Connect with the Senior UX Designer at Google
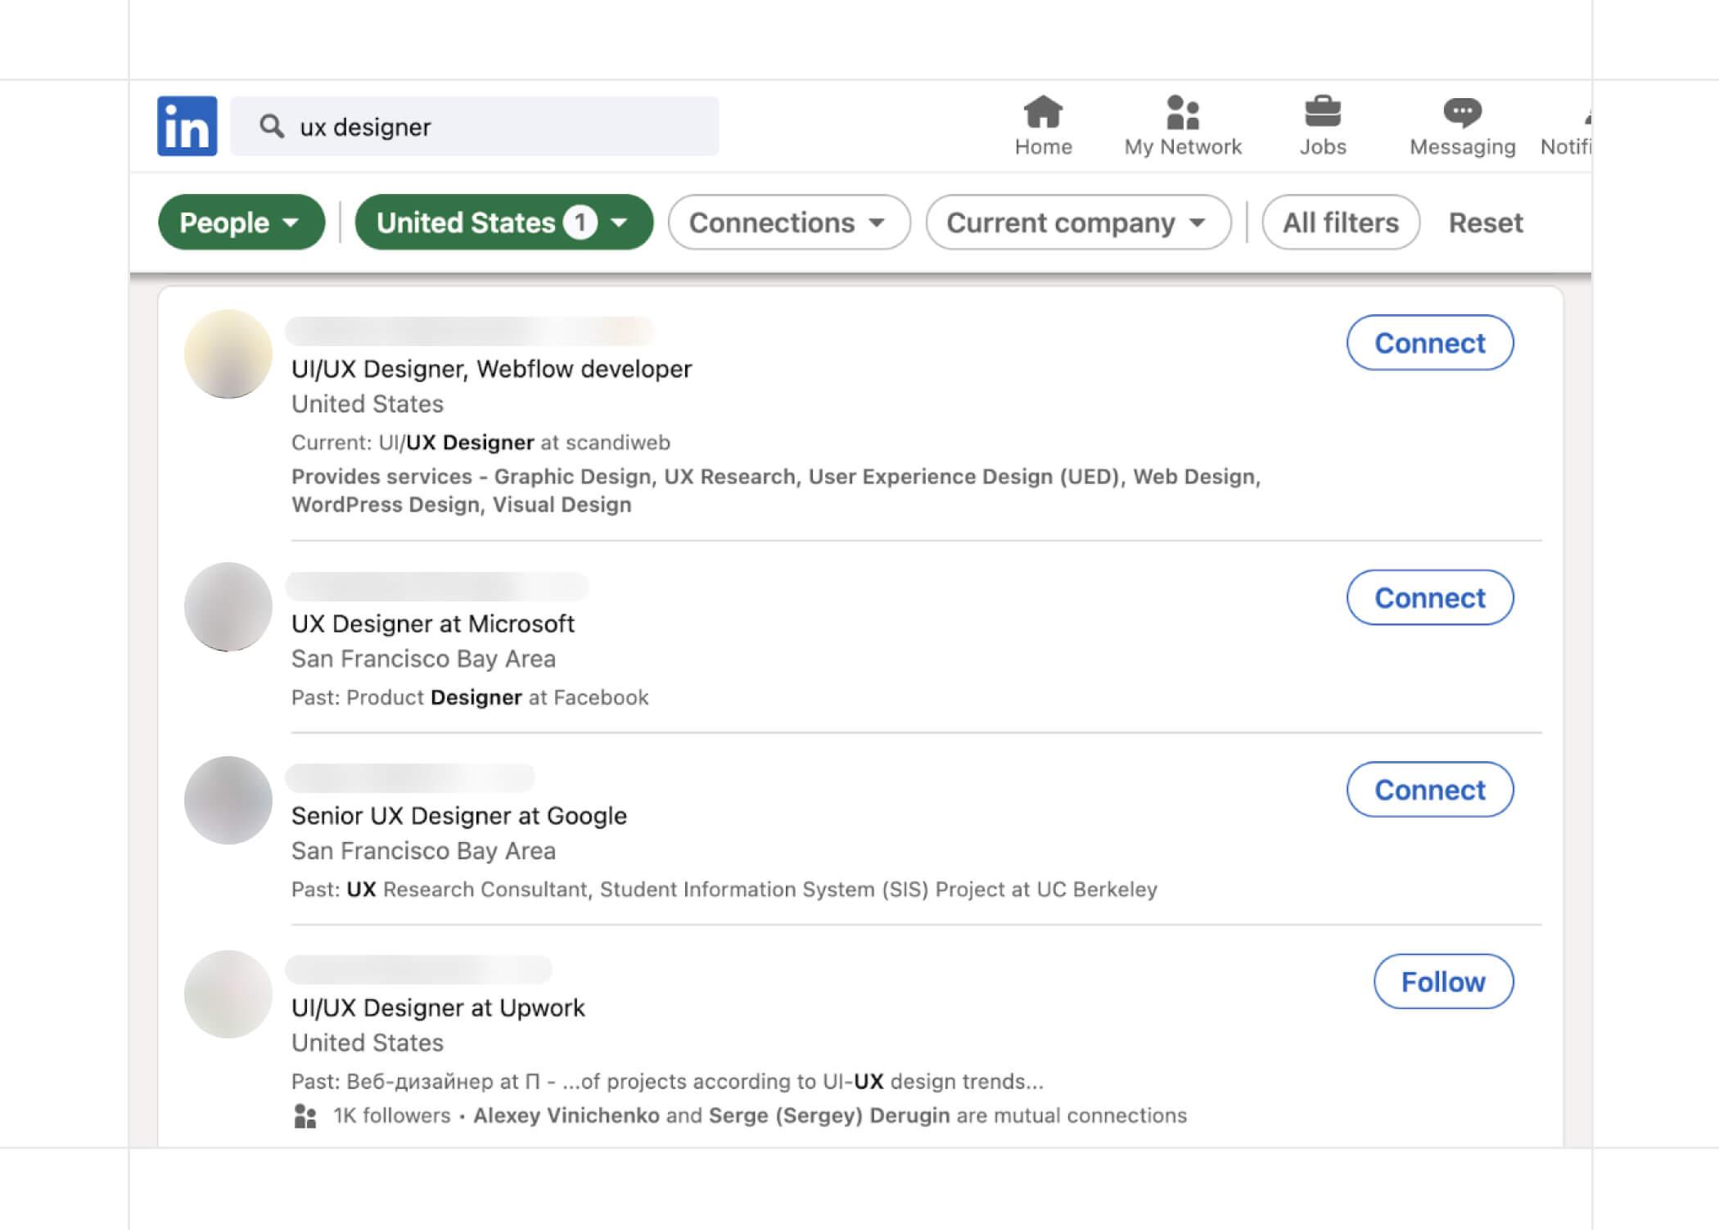The height and width of the screenshot is (1230, 1719). pyautogui.click(x=1429, y=790)
